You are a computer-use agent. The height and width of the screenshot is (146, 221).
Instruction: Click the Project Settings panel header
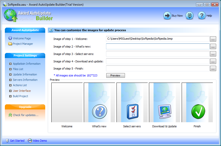pos(25,55)
